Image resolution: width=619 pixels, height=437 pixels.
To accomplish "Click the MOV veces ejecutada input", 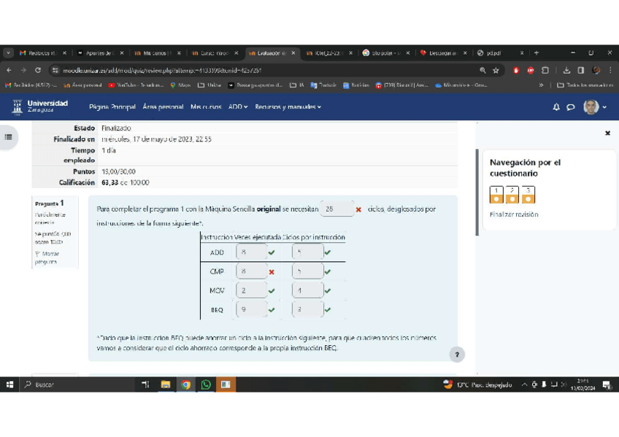I will [x=251, y=290].
